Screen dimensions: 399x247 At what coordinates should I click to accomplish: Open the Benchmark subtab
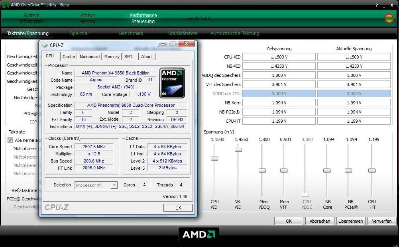pyautogui.click(x=131, y=33)
